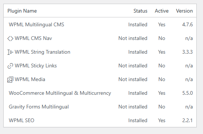
Task: Click the WPML CMS Nav code-brackets icon
Action: (10, 38)
